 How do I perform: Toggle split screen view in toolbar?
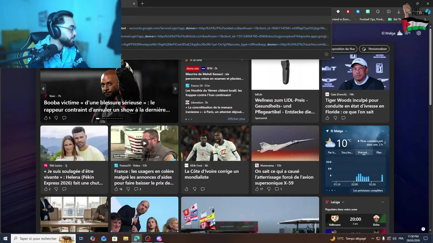(389, 11)
